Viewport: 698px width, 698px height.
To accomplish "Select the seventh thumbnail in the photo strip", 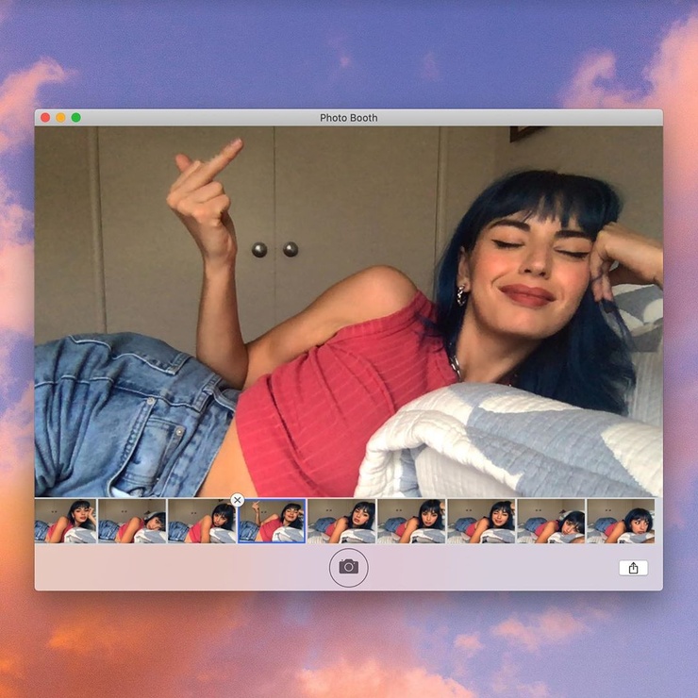I will [x=481, y=521].
